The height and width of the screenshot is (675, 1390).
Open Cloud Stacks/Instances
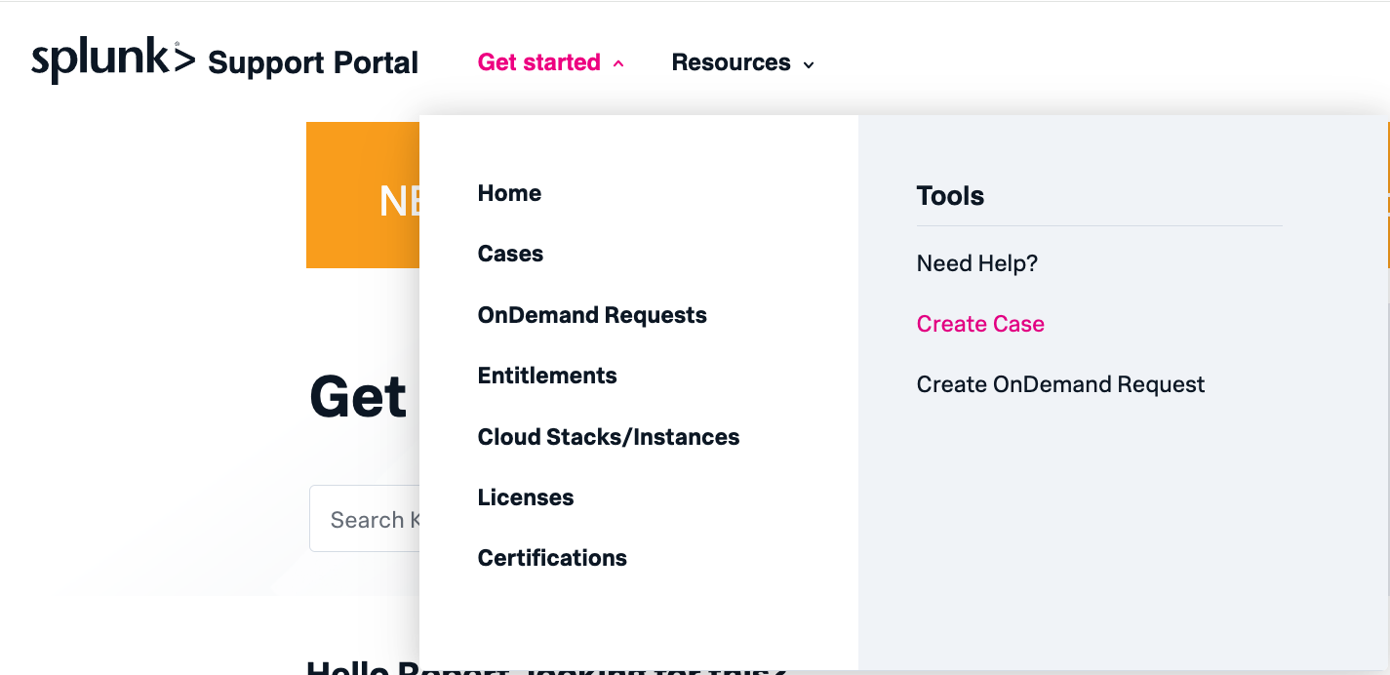click(609, 436)
